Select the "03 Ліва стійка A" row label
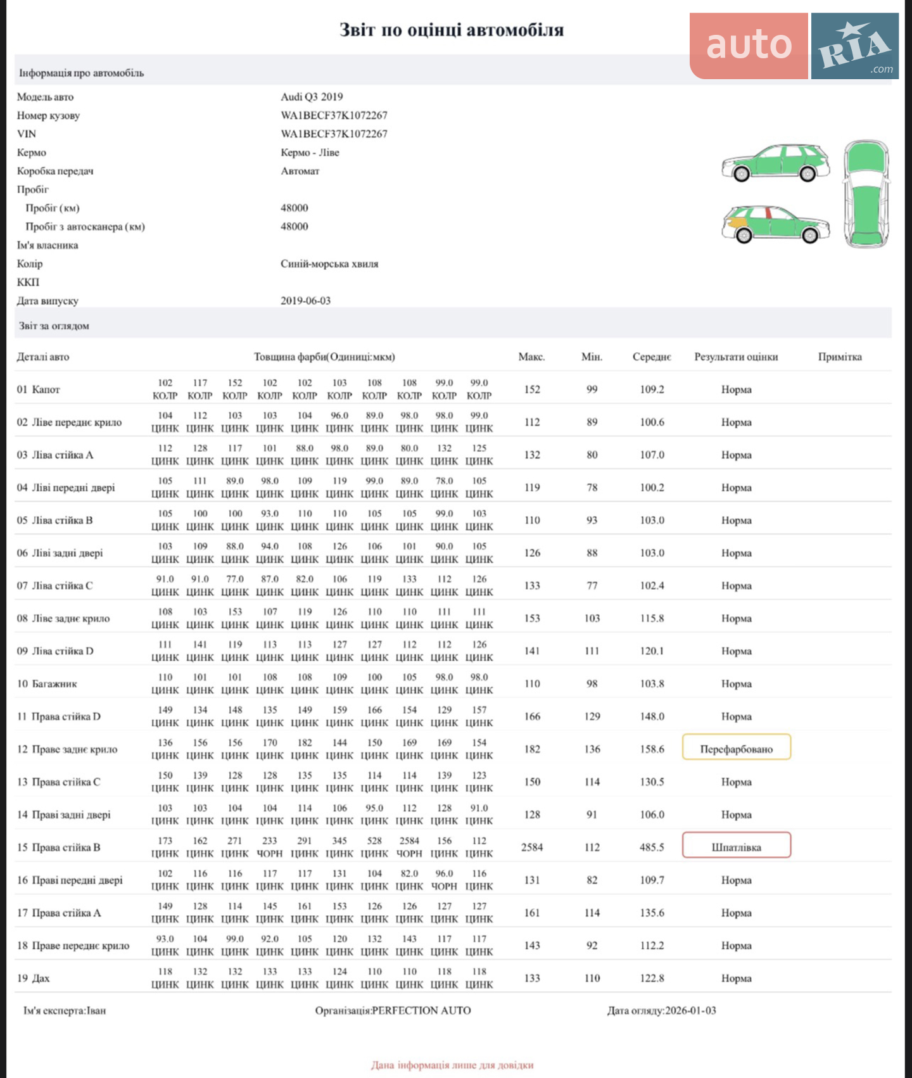This screenshot has width=912, height=1078. 55,455
